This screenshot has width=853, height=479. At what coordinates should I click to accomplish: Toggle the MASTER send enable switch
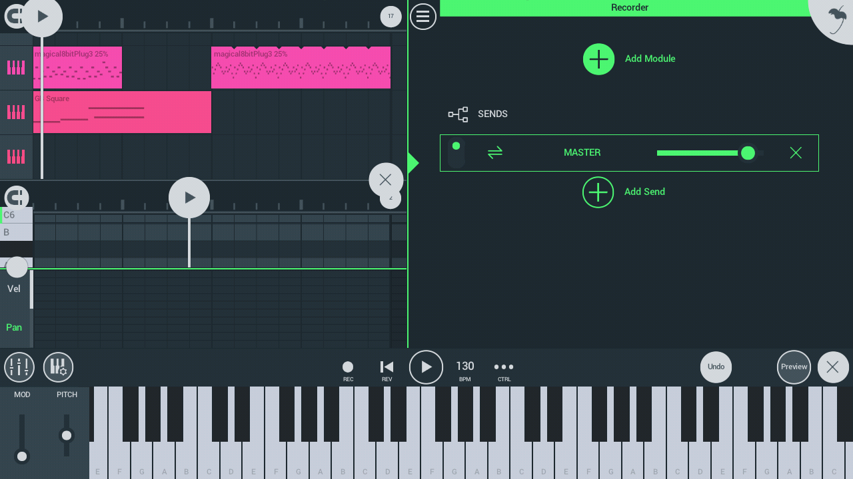[456, 154]
